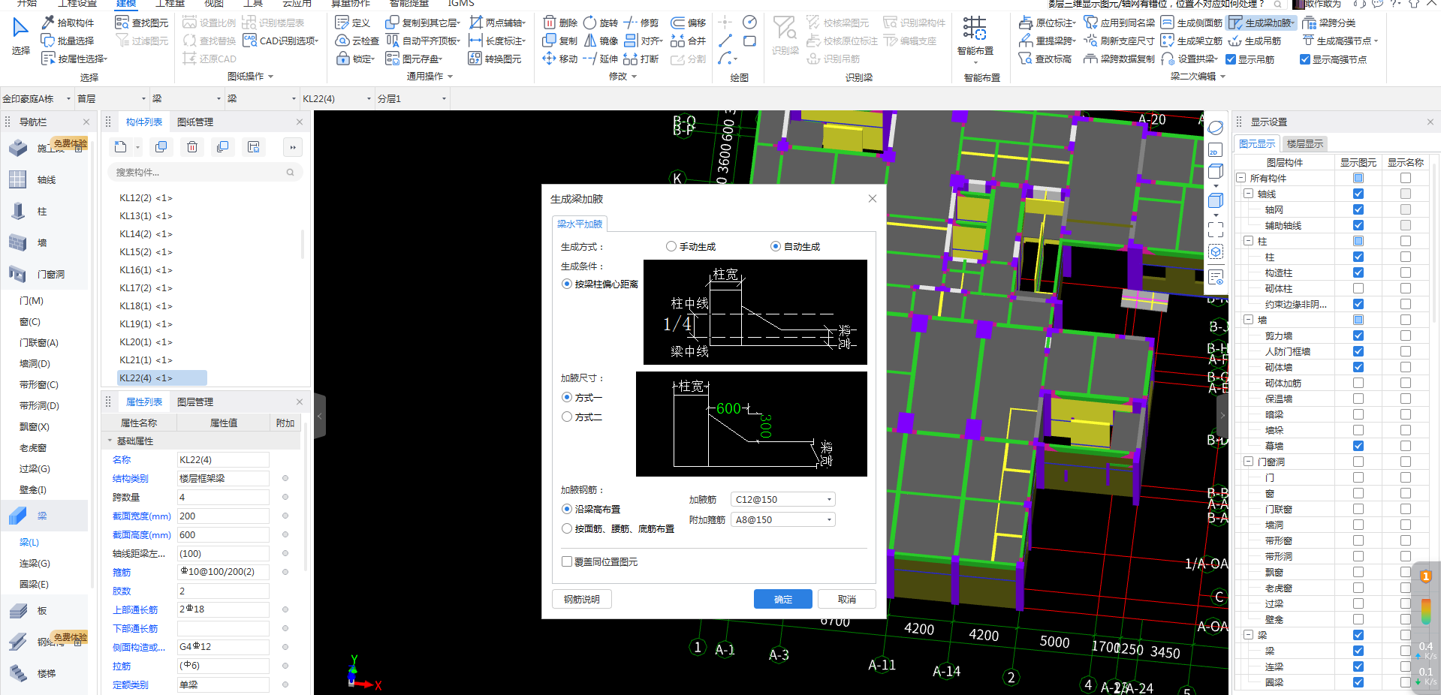Switch to the 图层管理 tab
This screenshot has height=695, width=1441.
195,402
